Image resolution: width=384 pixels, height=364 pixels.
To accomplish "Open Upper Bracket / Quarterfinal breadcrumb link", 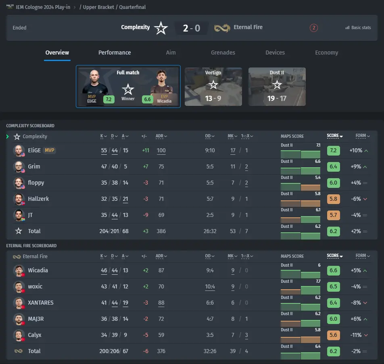I will click(114, 7).
